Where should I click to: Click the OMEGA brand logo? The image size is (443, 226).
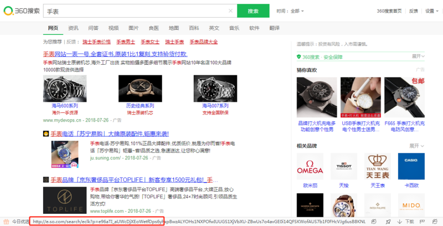[310, 166]
